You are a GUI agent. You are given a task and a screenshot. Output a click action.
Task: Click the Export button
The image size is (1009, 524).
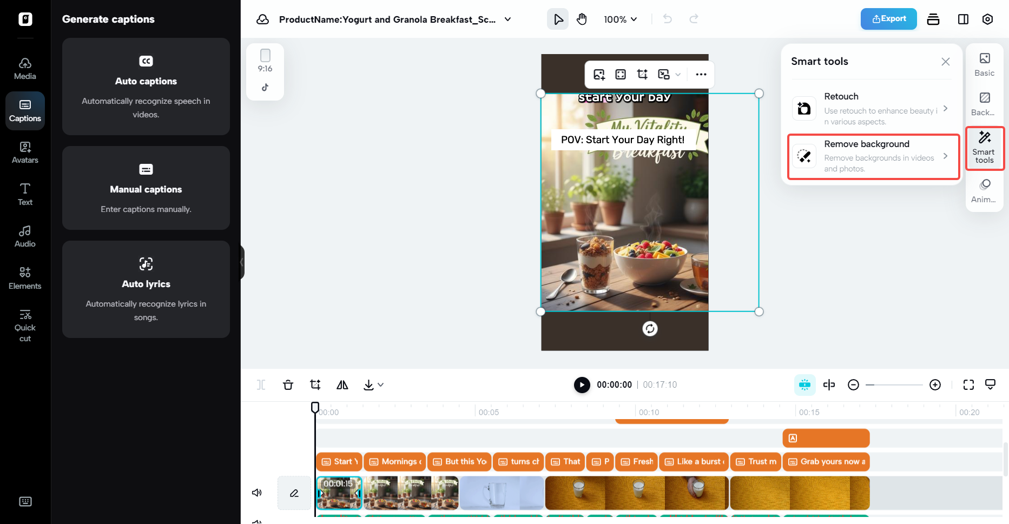pos(888,19)
